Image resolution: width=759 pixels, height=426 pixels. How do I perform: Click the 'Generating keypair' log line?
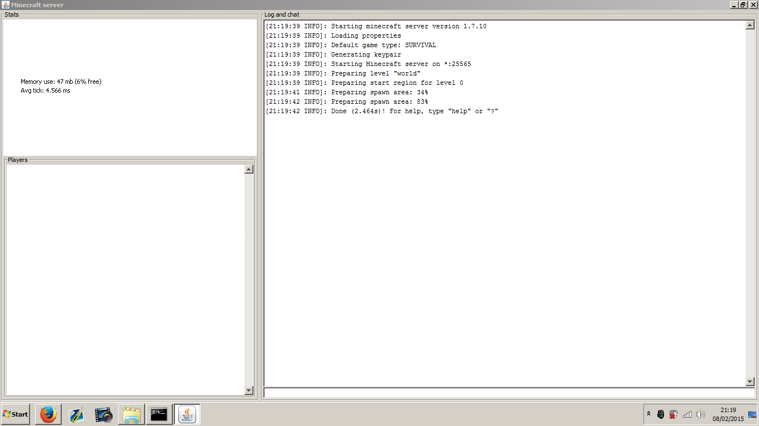pyautogui.click(x=333, y=54)
